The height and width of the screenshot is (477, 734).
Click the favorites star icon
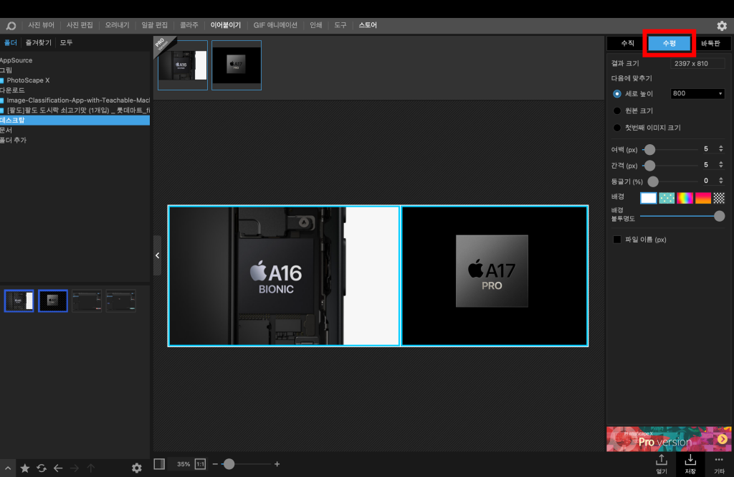pos(25,468)
